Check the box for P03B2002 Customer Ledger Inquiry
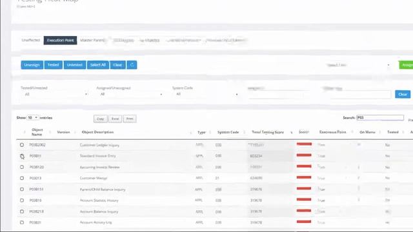 pyautogui.click(x=22, y=144)
